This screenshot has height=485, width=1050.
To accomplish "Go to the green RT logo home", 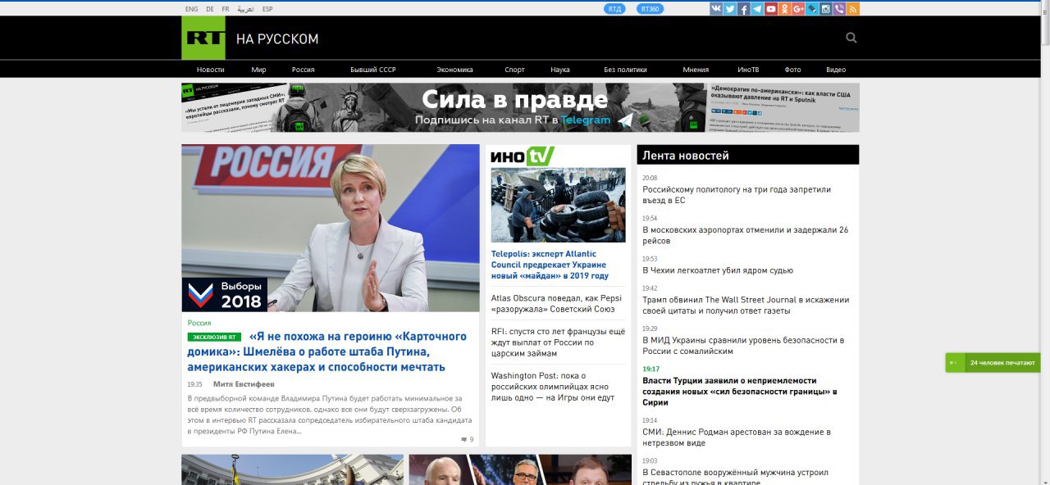I will pos(203,38).
